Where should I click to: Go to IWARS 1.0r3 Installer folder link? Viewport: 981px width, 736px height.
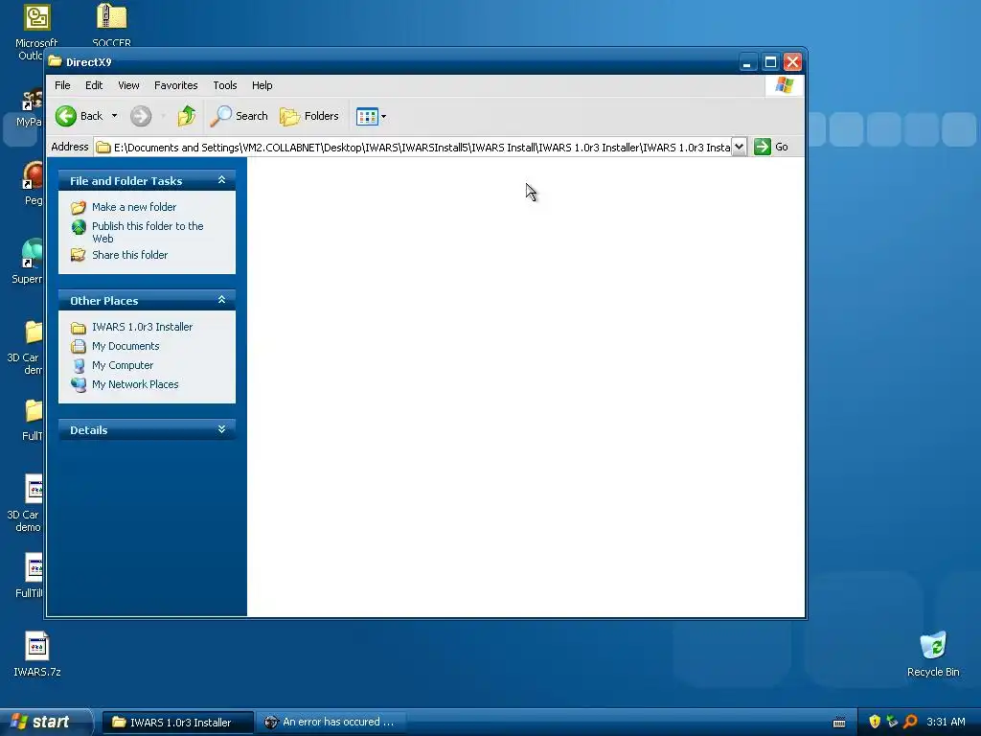click(x=142, y=327)
